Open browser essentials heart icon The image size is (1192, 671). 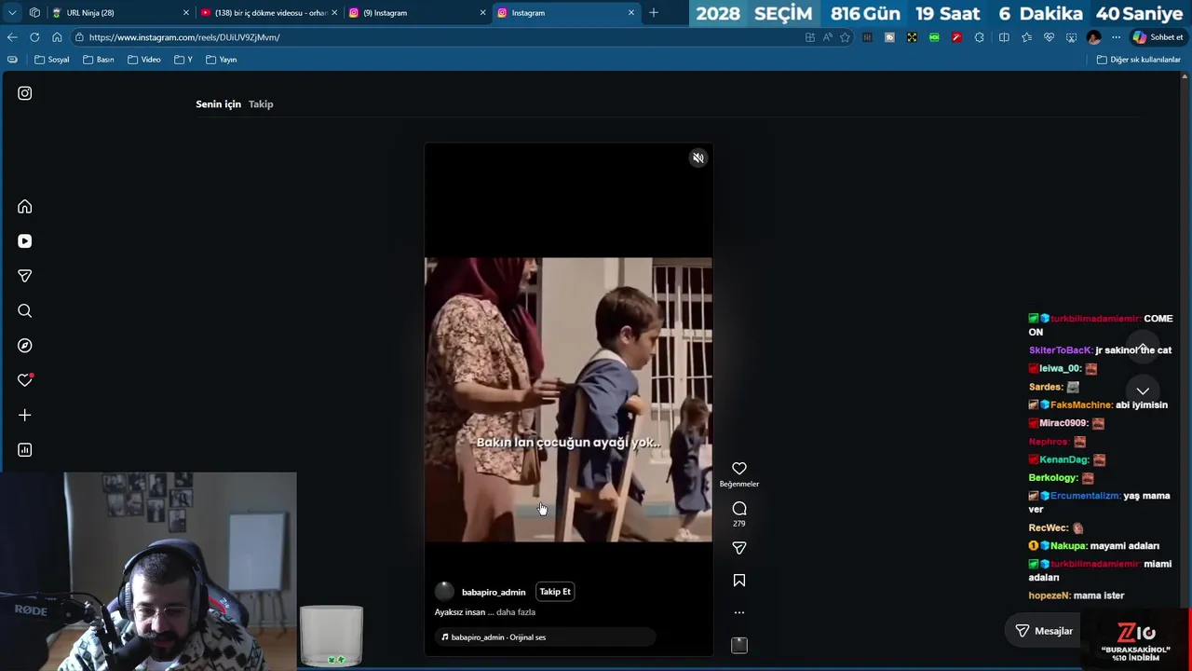[1049, 37]
